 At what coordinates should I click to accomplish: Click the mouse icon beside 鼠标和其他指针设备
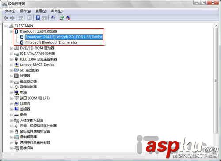(16, 131)
